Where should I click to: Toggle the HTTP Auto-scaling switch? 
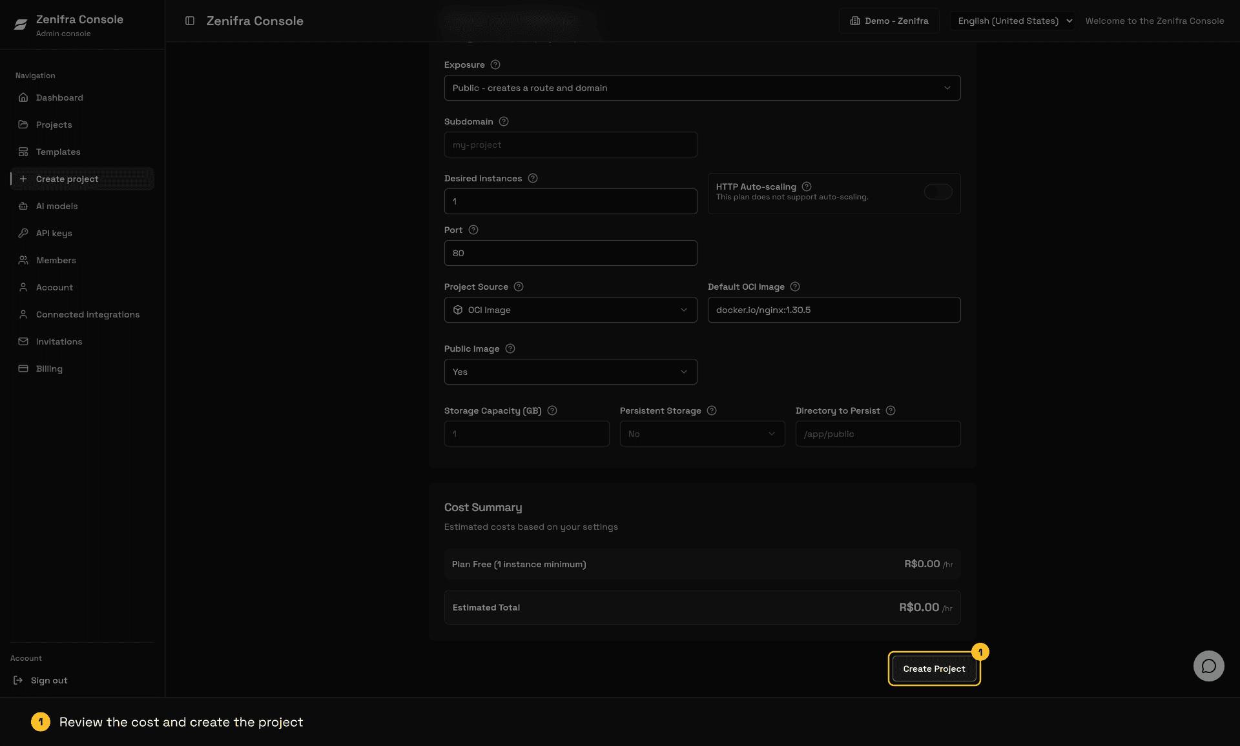[x=938, y=192]
